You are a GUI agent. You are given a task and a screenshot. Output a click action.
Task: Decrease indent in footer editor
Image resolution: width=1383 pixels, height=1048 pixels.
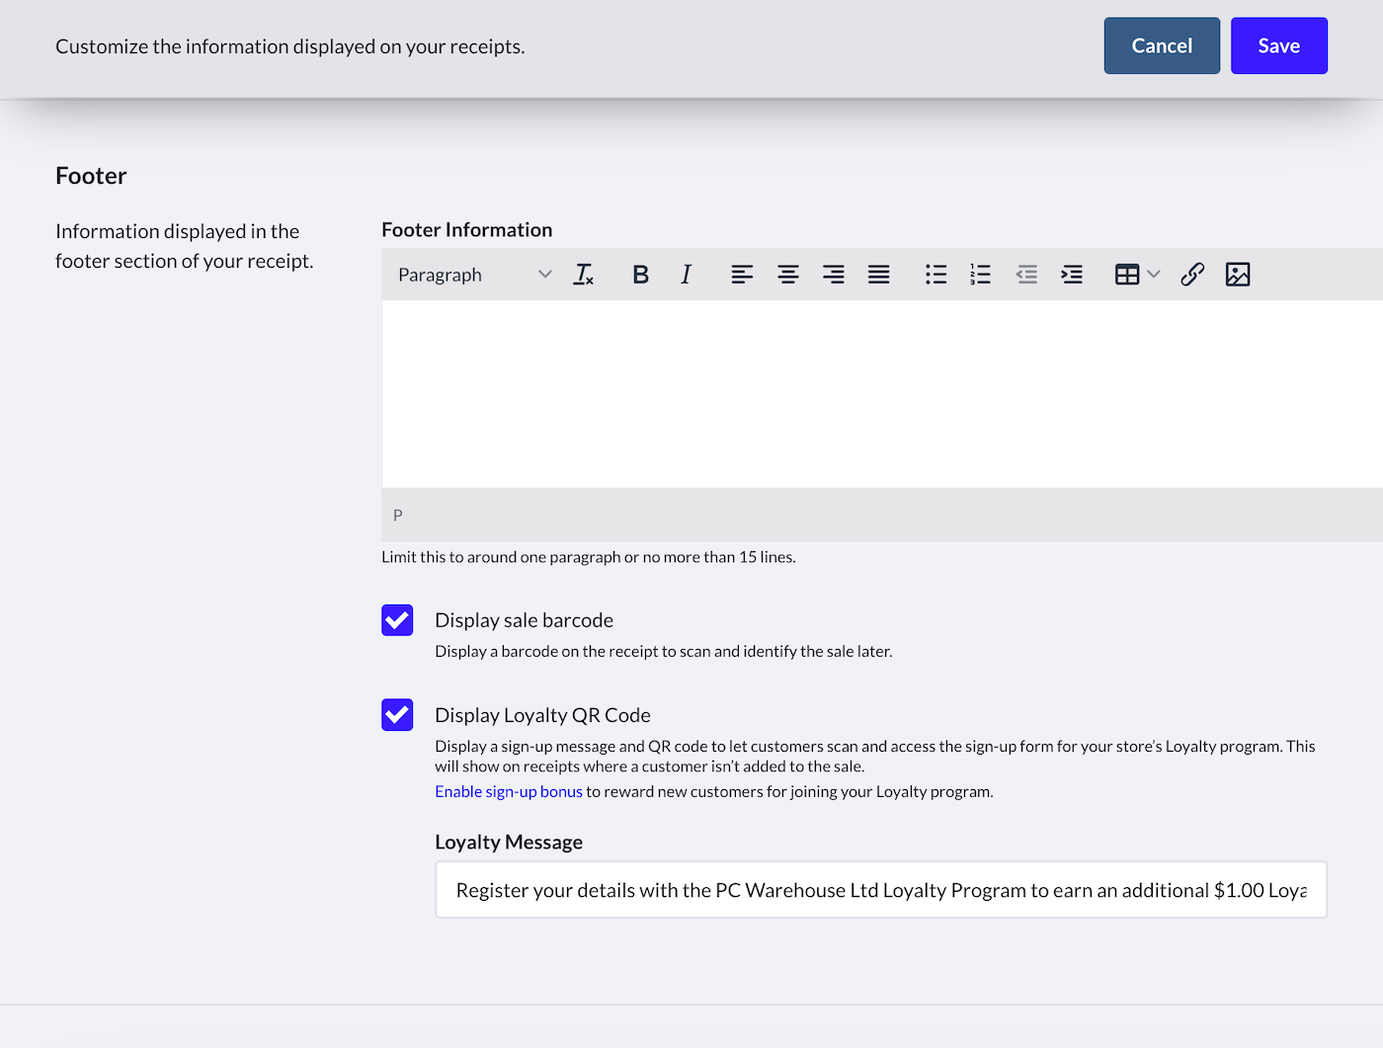(x=1026, y=275)
